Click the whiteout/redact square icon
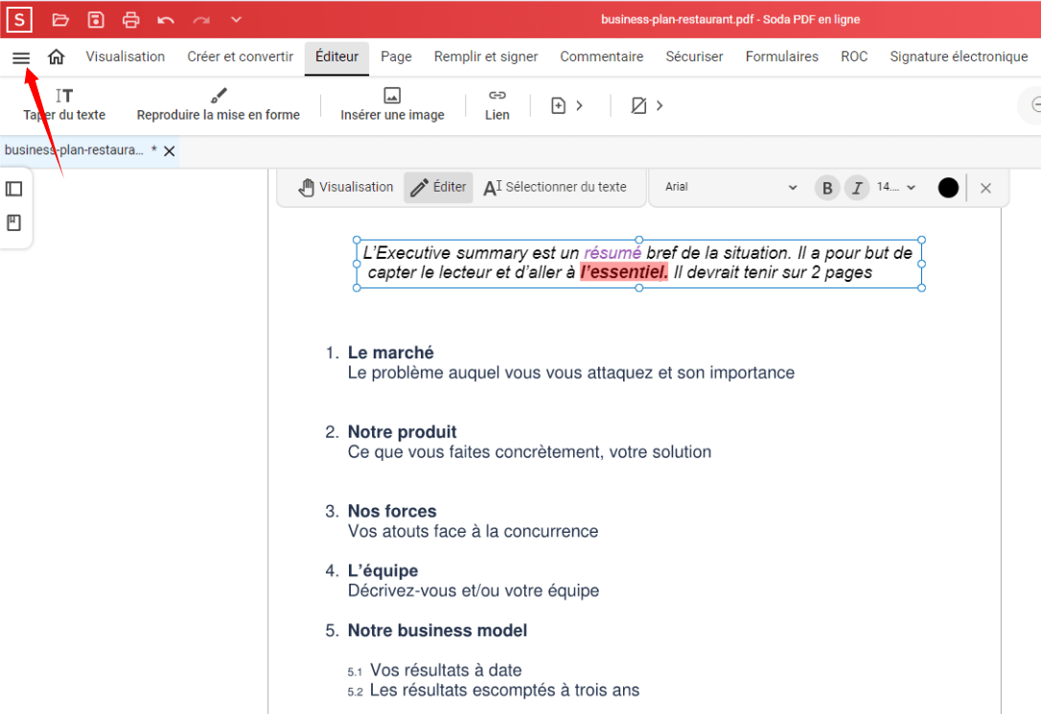This screenshot has width=1041, height=714. click(638, 105)
